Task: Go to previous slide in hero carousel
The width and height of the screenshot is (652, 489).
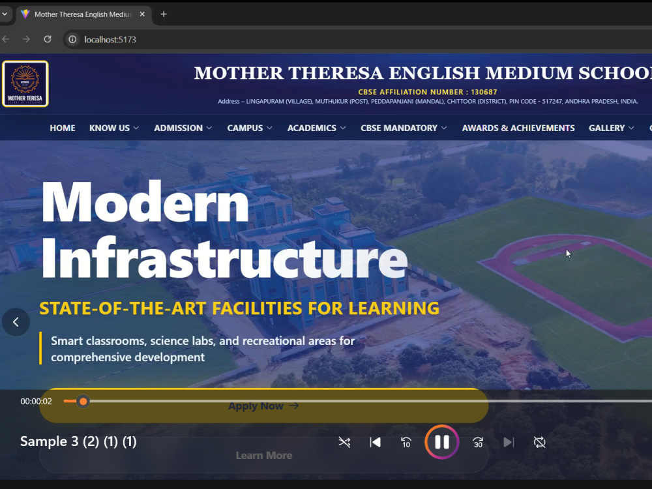Action: (x=16, y=322)
